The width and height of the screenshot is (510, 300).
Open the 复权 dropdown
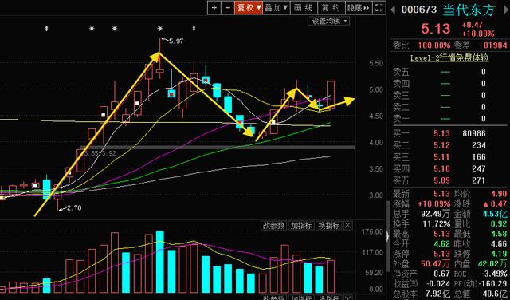pyautogui.click(x=249, y=8)
